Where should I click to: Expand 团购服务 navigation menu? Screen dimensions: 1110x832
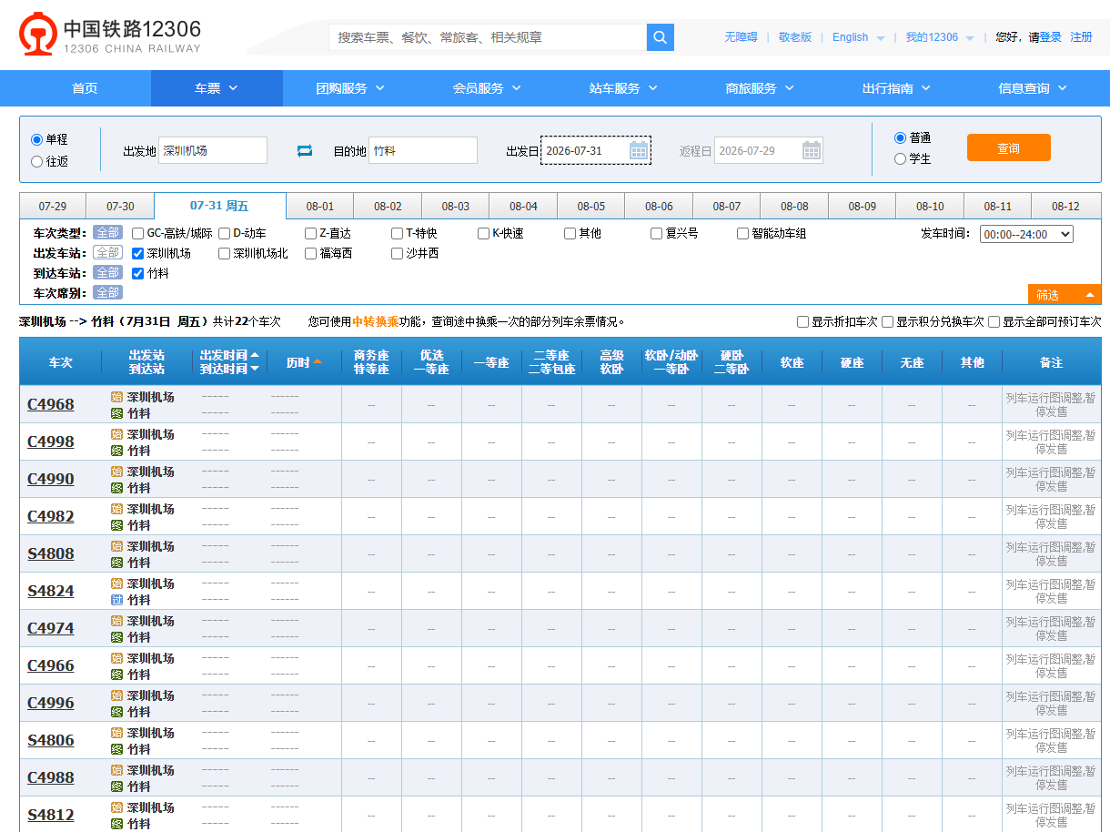click(x=350, y=88)
